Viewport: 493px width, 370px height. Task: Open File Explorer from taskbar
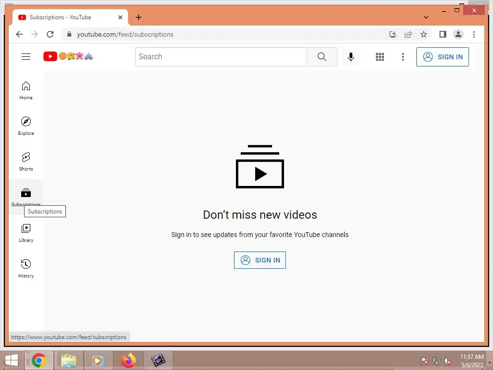coord(68,360)
